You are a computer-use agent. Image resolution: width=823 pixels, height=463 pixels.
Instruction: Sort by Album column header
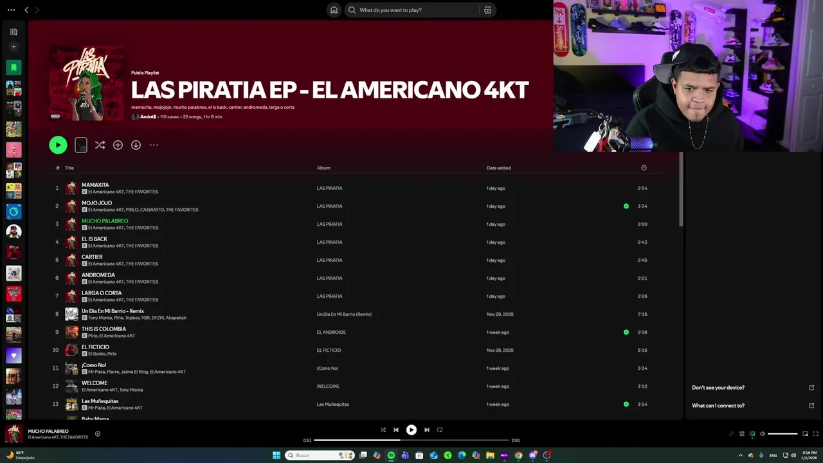[323, 168]
